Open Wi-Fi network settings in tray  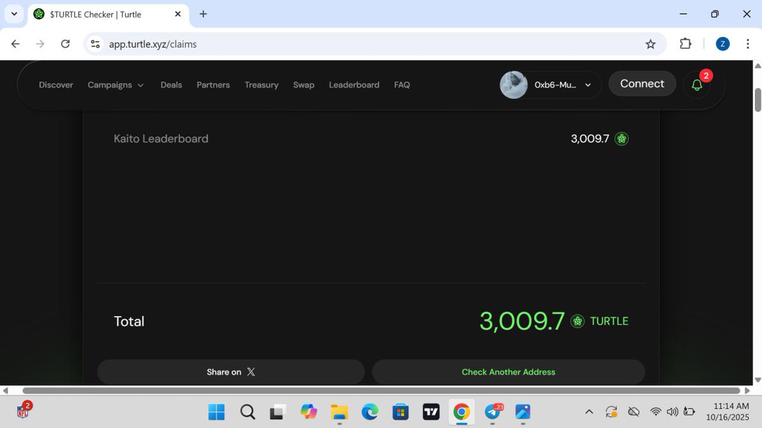(x=656, y=412)
